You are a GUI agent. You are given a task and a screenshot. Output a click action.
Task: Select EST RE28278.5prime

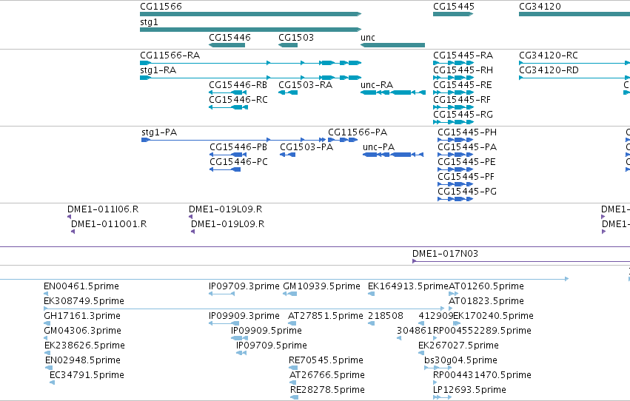coord(294,397)
